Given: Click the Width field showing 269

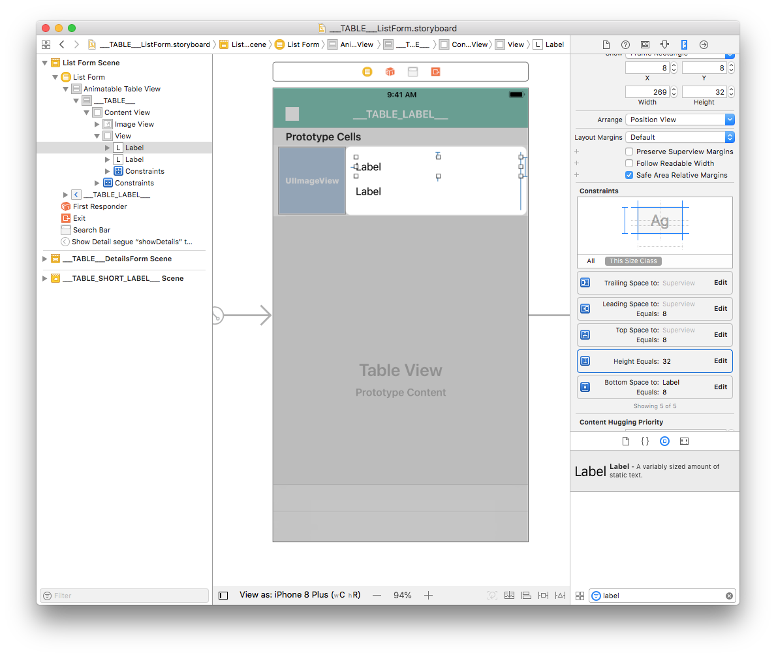Looking at the screenshot, I should pos(647,92).
